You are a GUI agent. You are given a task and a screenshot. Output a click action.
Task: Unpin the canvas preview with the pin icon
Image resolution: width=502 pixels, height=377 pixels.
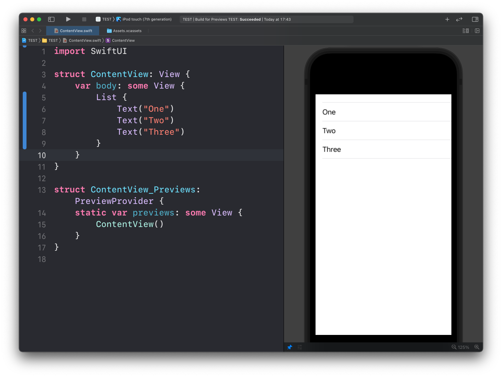click(290, 347)
